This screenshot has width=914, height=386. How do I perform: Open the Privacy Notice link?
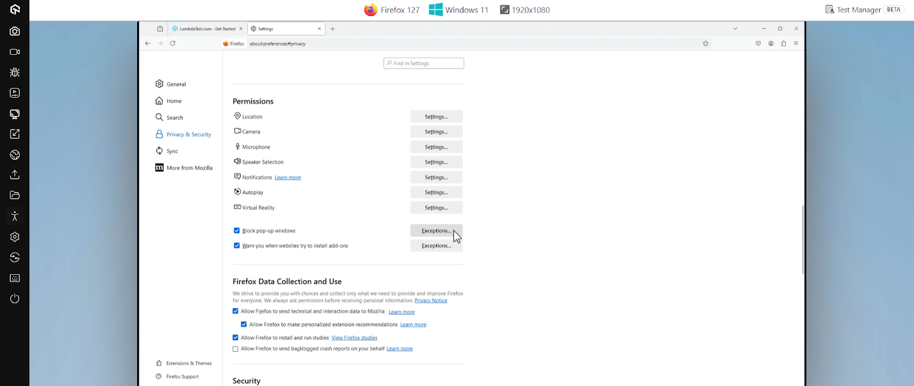point(431,300)
